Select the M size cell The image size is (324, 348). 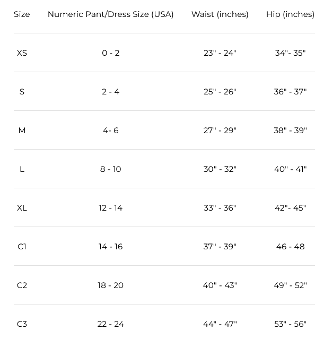(x=22, y=130)
